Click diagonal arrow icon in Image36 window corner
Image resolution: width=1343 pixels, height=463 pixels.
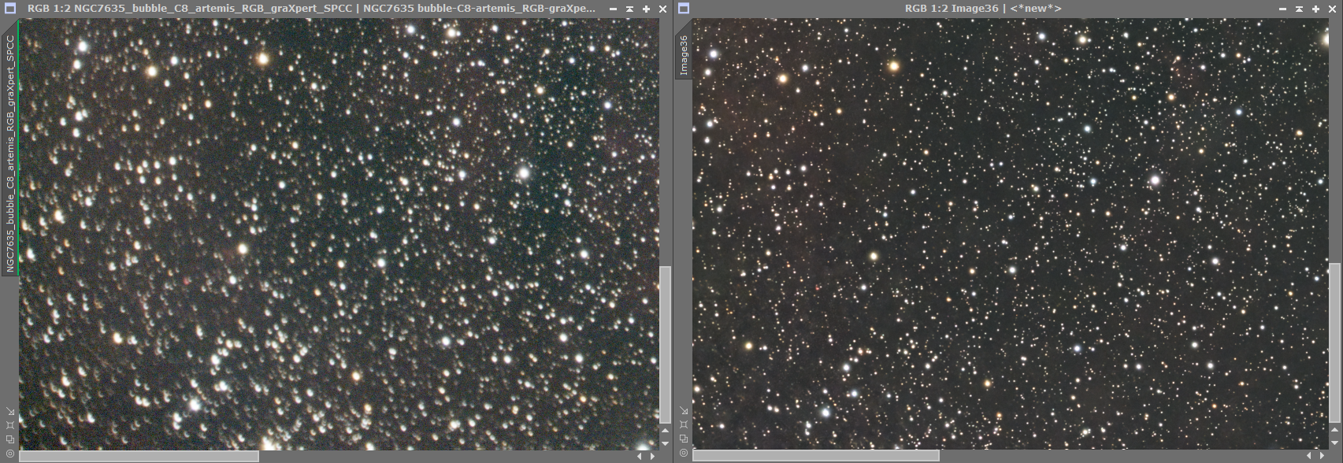tap(684, 410)
